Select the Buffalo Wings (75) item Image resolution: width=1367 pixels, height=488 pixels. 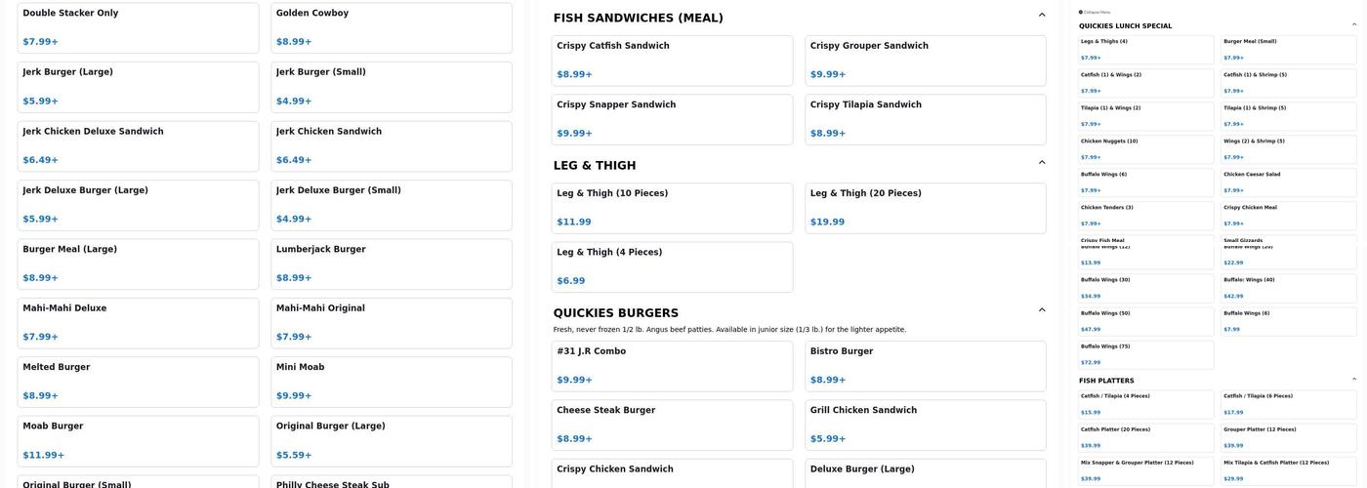click(x=1145, y=353)
